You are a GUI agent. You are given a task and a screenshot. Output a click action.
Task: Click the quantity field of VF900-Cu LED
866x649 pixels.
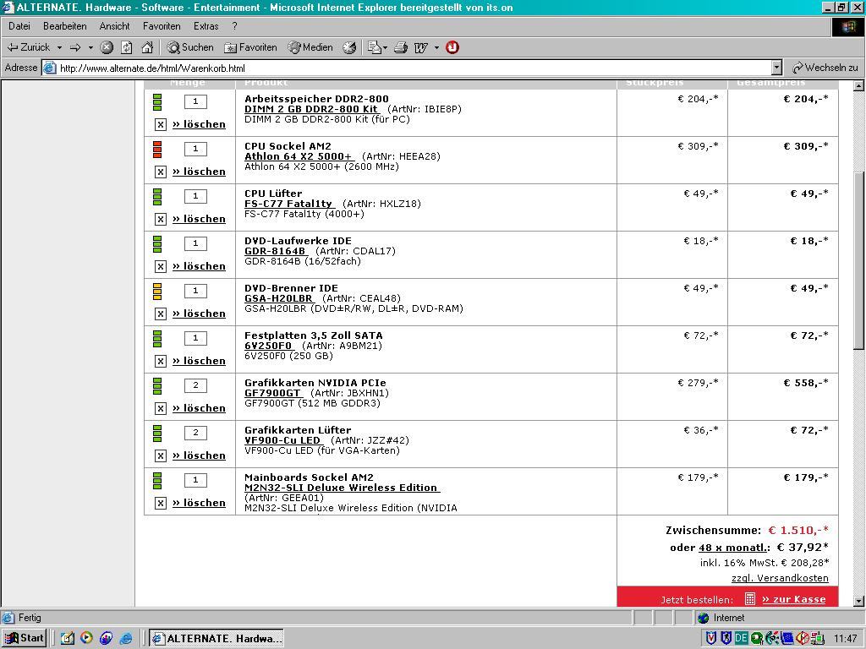tap(195, 433)
